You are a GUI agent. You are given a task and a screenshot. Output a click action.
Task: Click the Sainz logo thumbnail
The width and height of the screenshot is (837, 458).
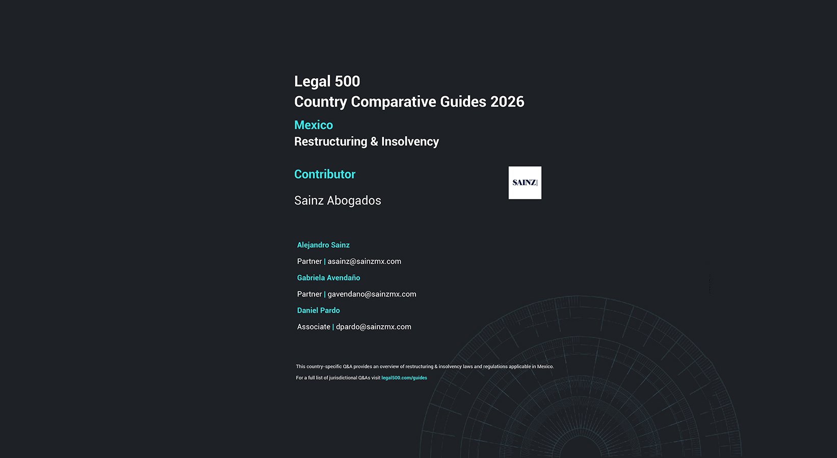[525, 183]
